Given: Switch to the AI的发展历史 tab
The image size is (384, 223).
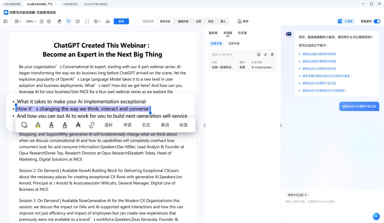Looking at the screenshot, I should [70, 4].
